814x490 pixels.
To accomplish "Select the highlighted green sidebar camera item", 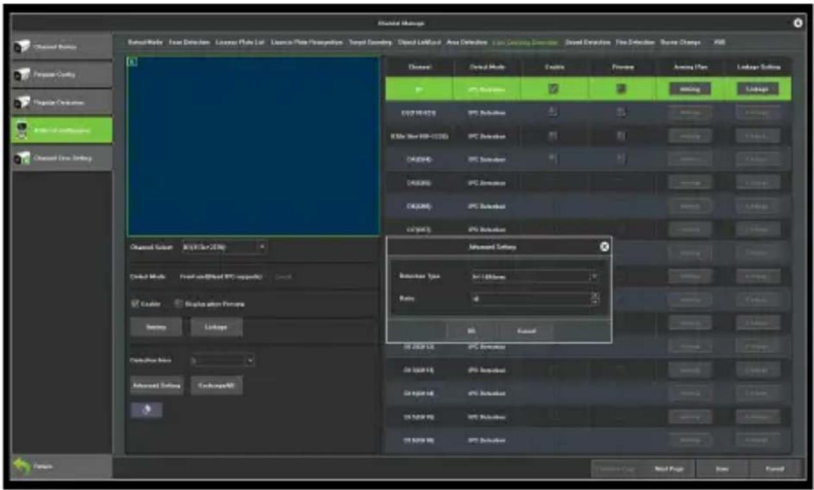I will click(x=62, y=130).
